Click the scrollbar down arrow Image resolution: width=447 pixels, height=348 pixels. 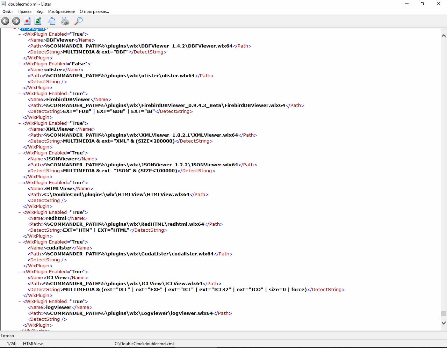pos(444,323)
